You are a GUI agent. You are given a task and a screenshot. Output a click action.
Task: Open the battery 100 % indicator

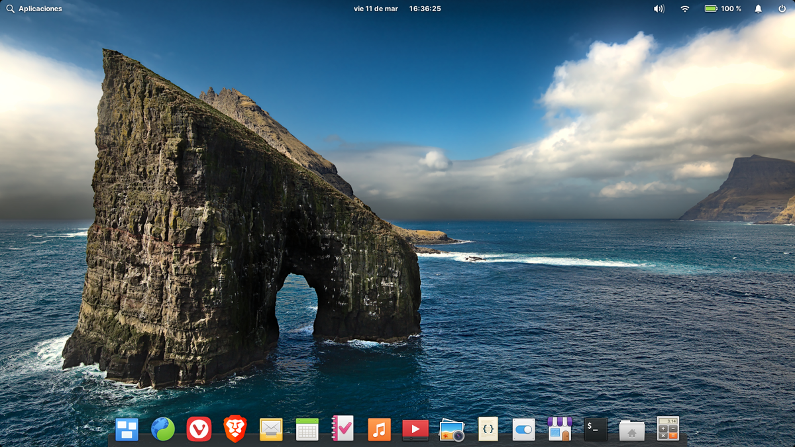pos(723,9)
